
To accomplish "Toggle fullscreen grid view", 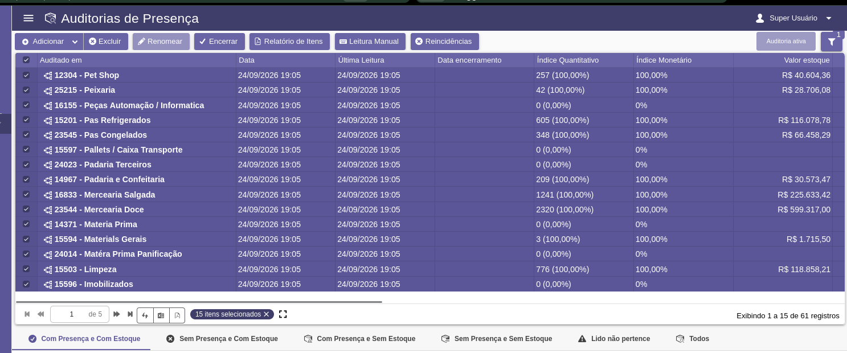I will [x=283, y=314].
